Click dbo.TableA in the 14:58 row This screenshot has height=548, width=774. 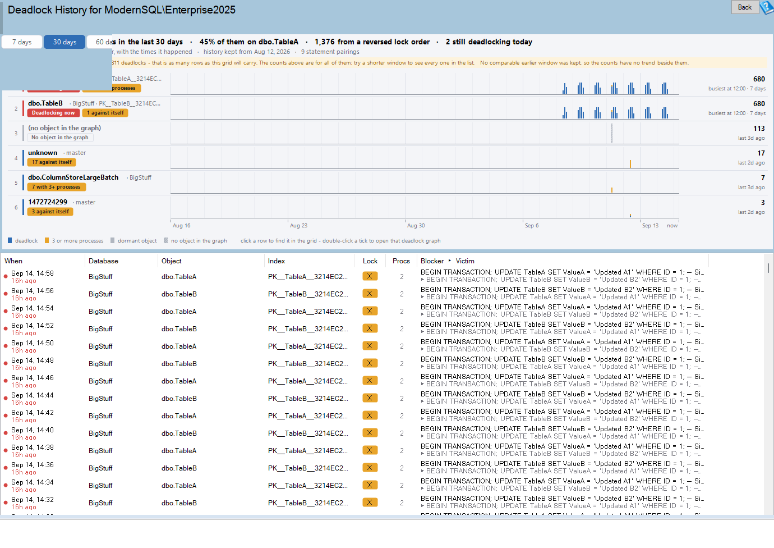click(x=179, y=277)
